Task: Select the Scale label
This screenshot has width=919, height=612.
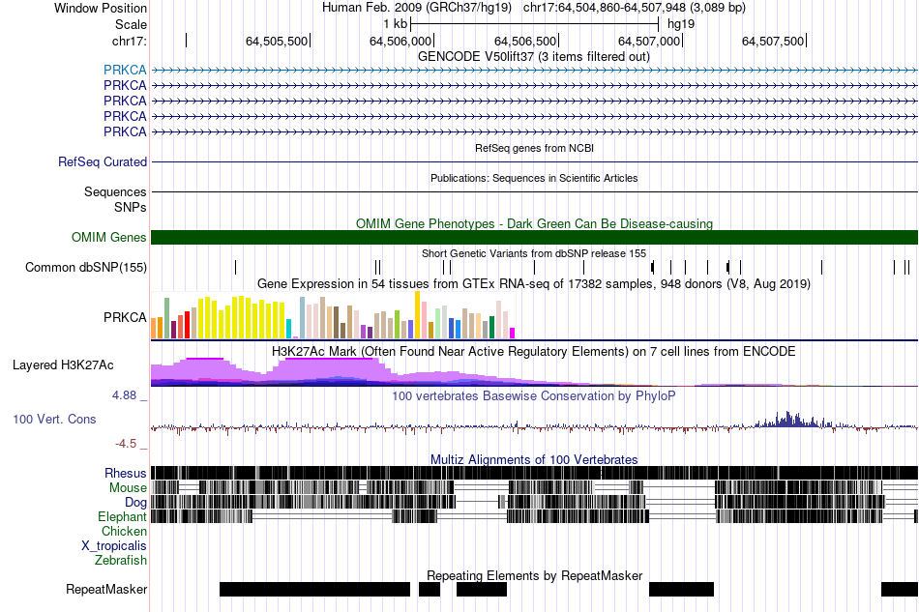Action: pyautogui.click(x=131, y=24)
